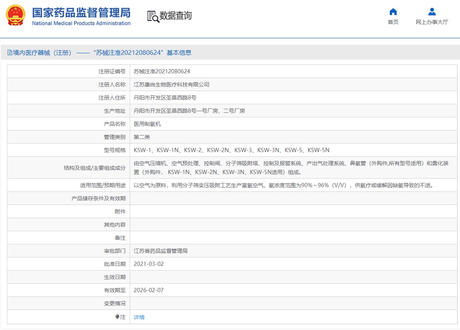460x330 pixels.
Task: Click the 适用范围/预期用途 label
Action: [103, 185]
